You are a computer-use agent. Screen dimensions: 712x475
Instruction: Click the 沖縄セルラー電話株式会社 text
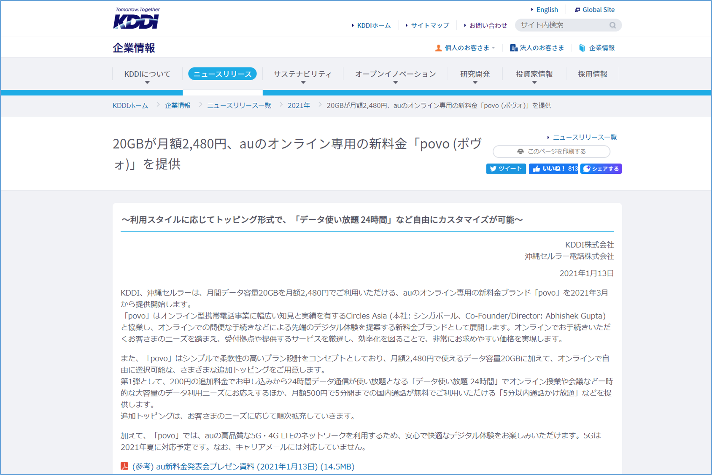coord(569,256)
